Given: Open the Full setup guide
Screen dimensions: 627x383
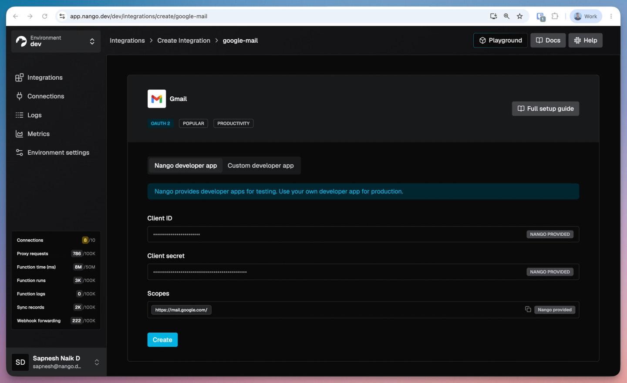Looking at the screenshot, I should (x=546, y=108).
